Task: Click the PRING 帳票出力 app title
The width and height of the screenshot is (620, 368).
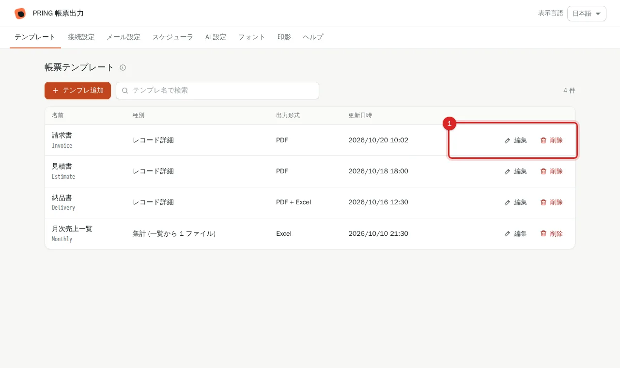Action: point(58,14)
